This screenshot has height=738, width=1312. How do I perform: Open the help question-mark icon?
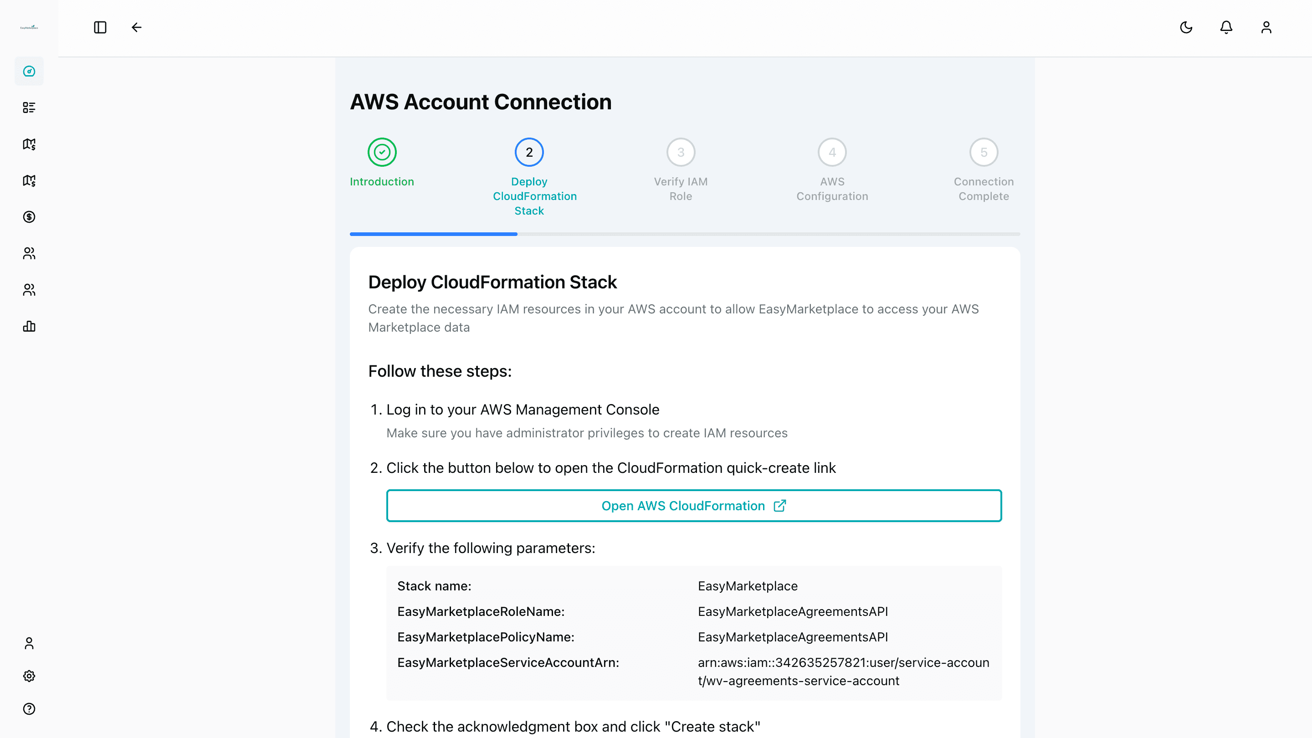pos(29,709)
